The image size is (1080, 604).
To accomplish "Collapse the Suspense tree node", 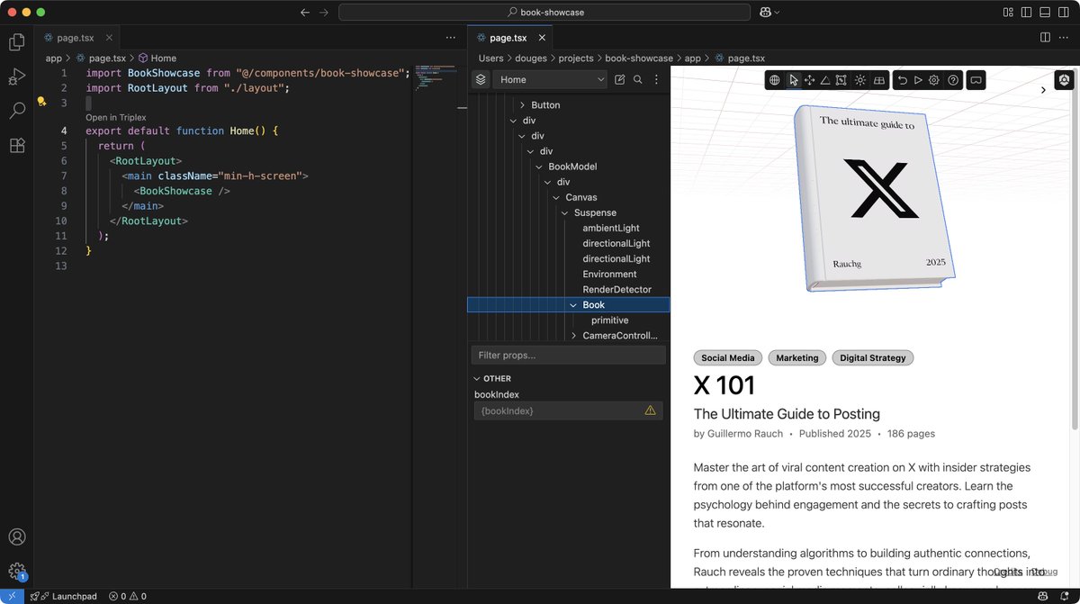I will coord(564,212).
